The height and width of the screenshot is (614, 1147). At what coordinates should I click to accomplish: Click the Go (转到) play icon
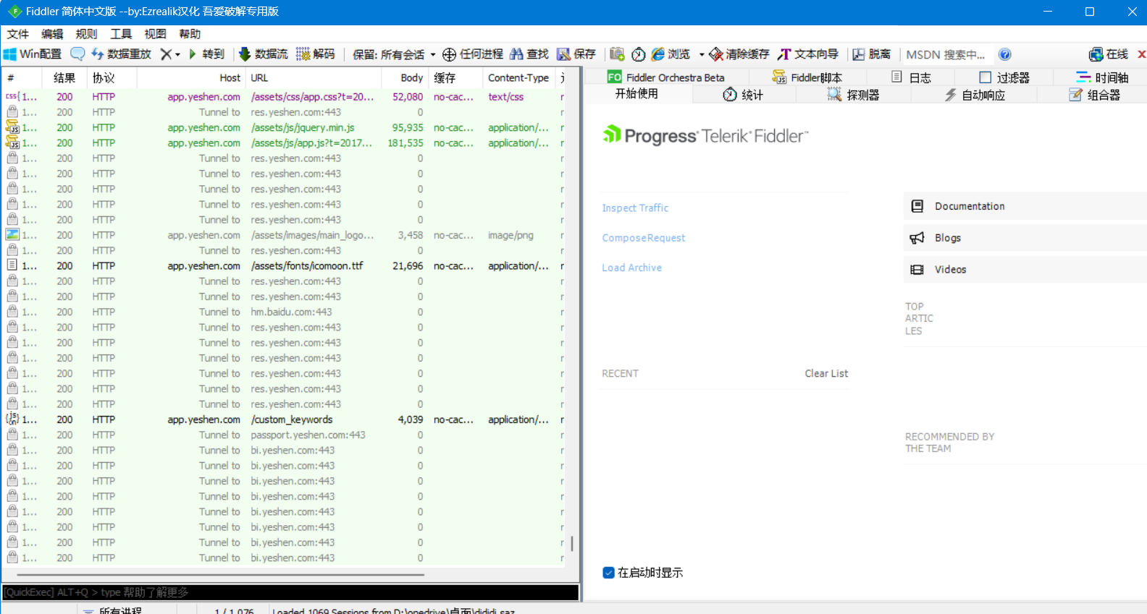[x=193, y=54]
